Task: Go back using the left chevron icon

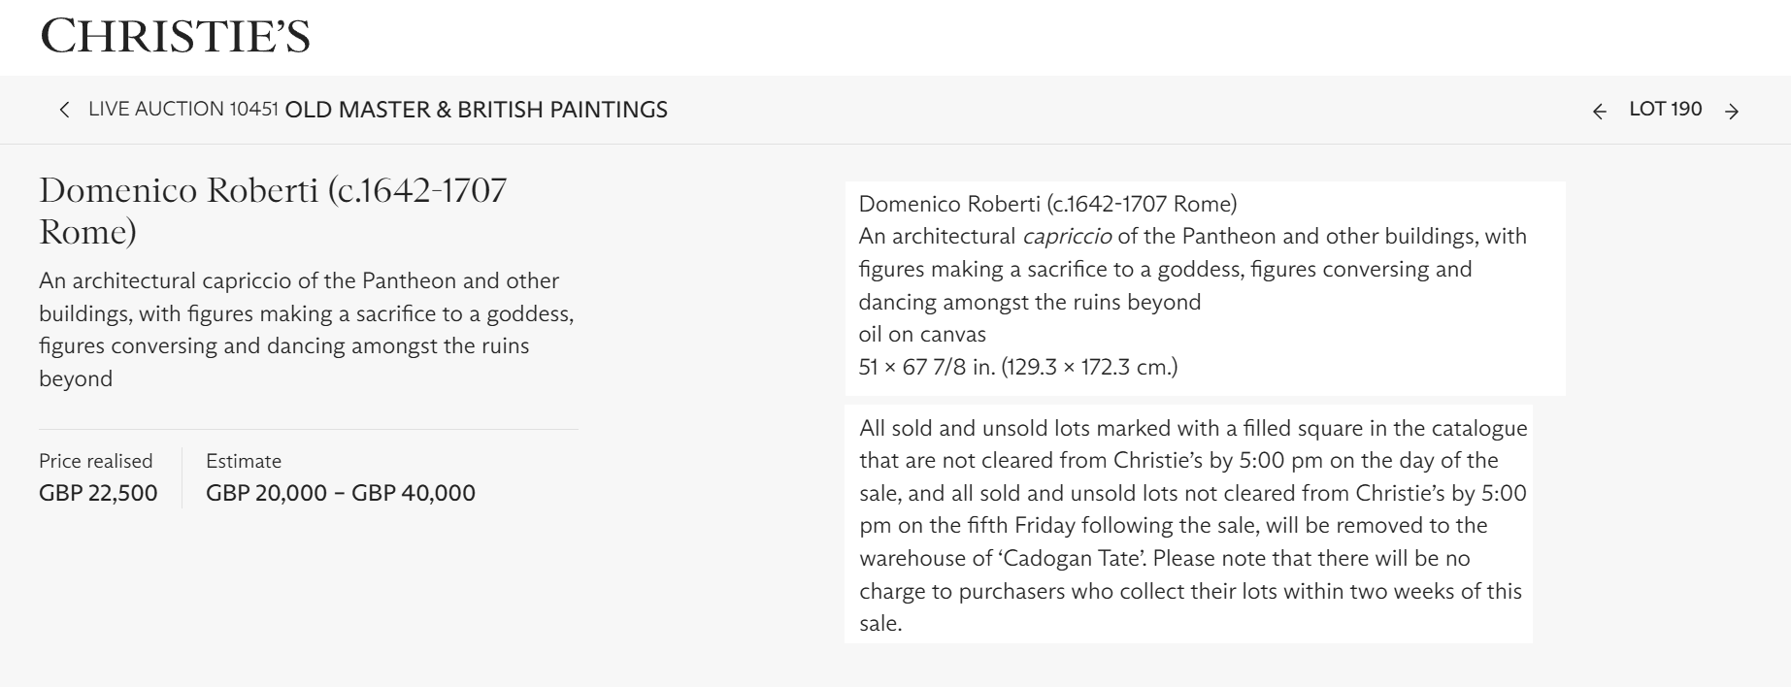Action: point(64,110)
